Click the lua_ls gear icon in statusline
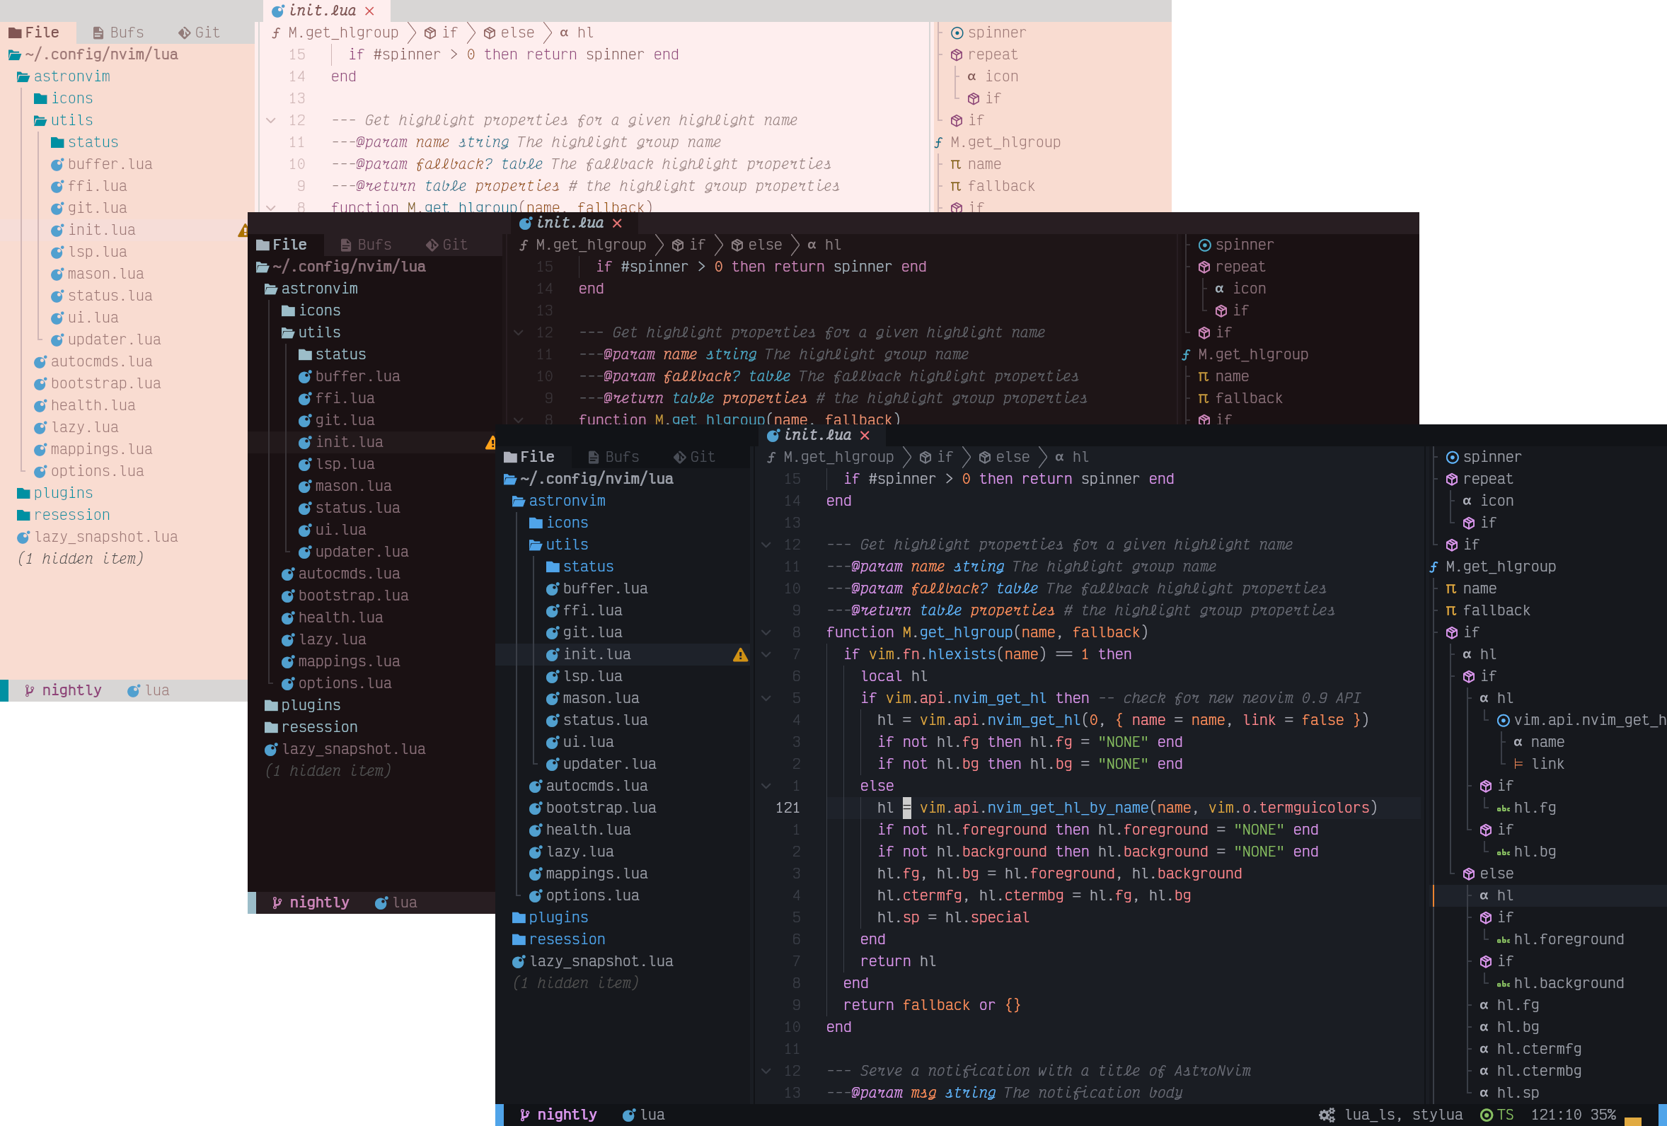Screen dimensions: 1667x1126 coord(1327,1115)
